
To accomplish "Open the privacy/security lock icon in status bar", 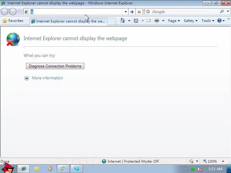I will (x=191, y=161).
